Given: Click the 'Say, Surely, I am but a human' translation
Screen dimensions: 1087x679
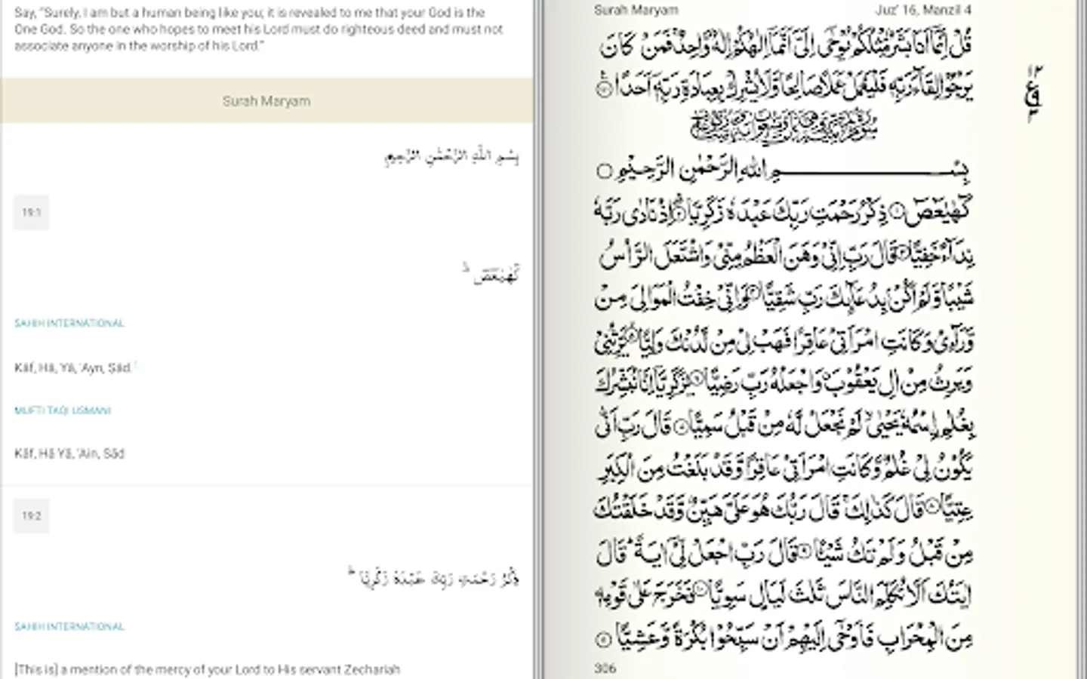Looking at the screenshot, I should 259,29.
